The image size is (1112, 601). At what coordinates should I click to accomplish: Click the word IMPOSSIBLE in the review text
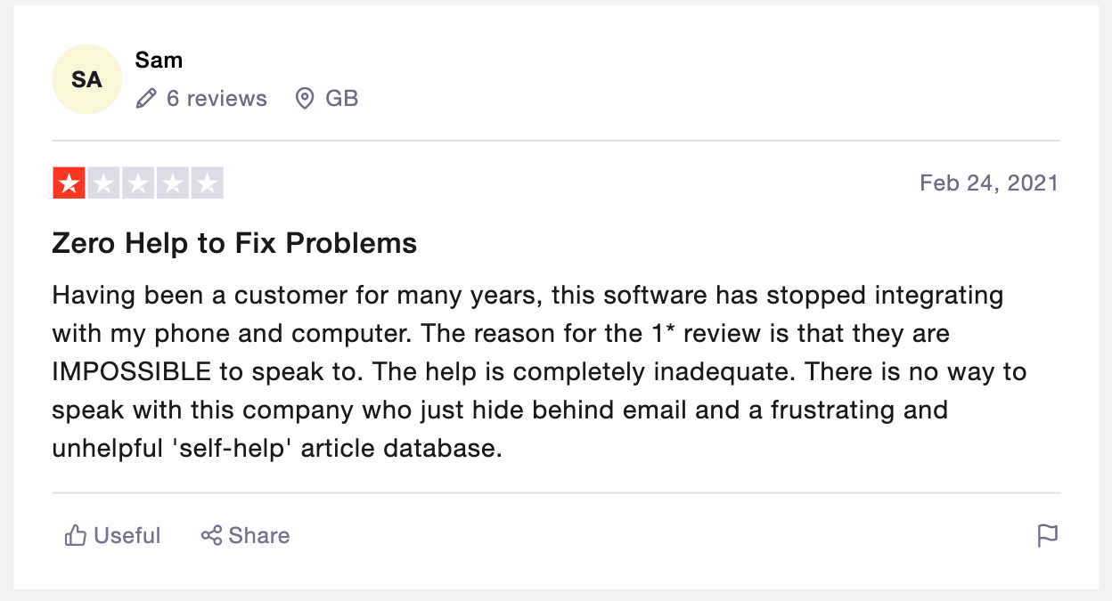tap(132, 371)
